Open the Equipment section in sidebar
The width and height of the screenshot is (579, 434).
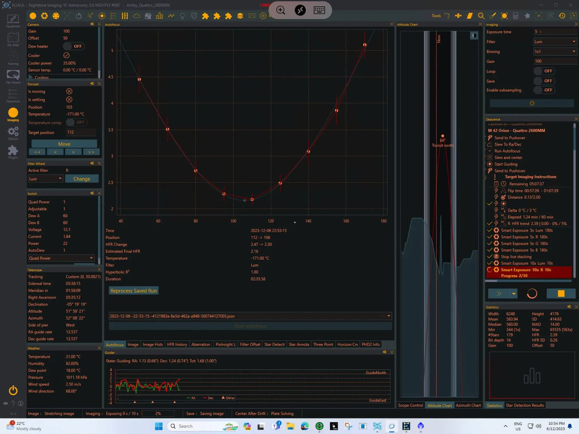coord(13,20)
